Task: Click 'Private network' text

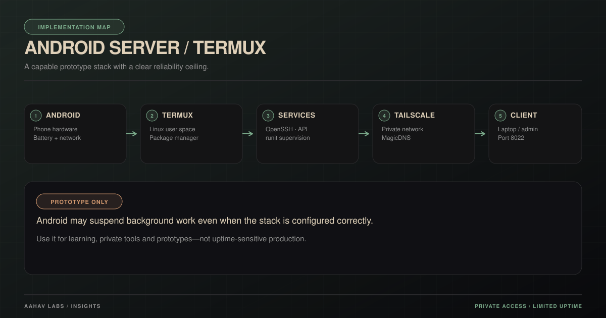Action: point(402,129)
